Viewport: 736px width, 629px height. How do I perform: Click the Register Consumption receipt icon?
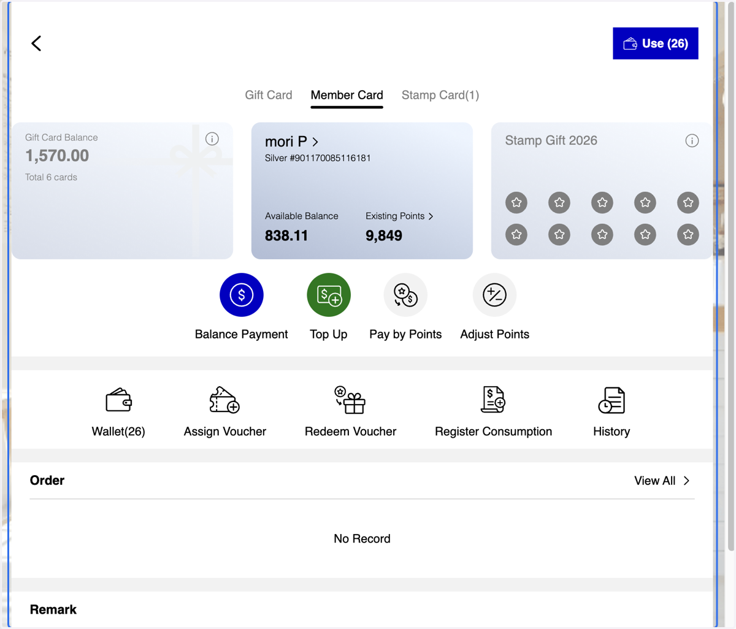[493, 400]
